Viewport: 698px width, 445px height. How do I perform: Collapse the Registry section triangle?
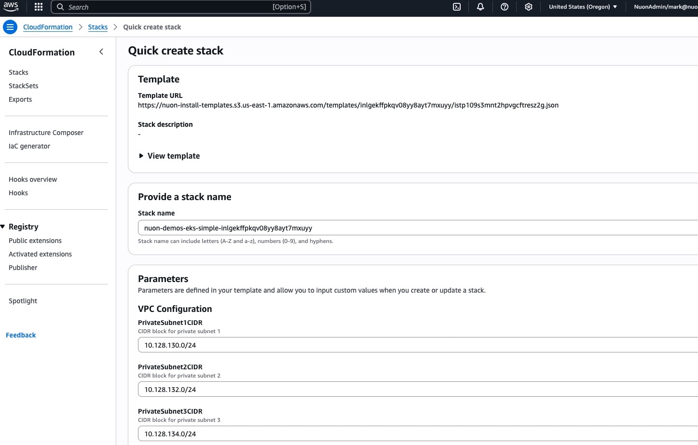3,227
